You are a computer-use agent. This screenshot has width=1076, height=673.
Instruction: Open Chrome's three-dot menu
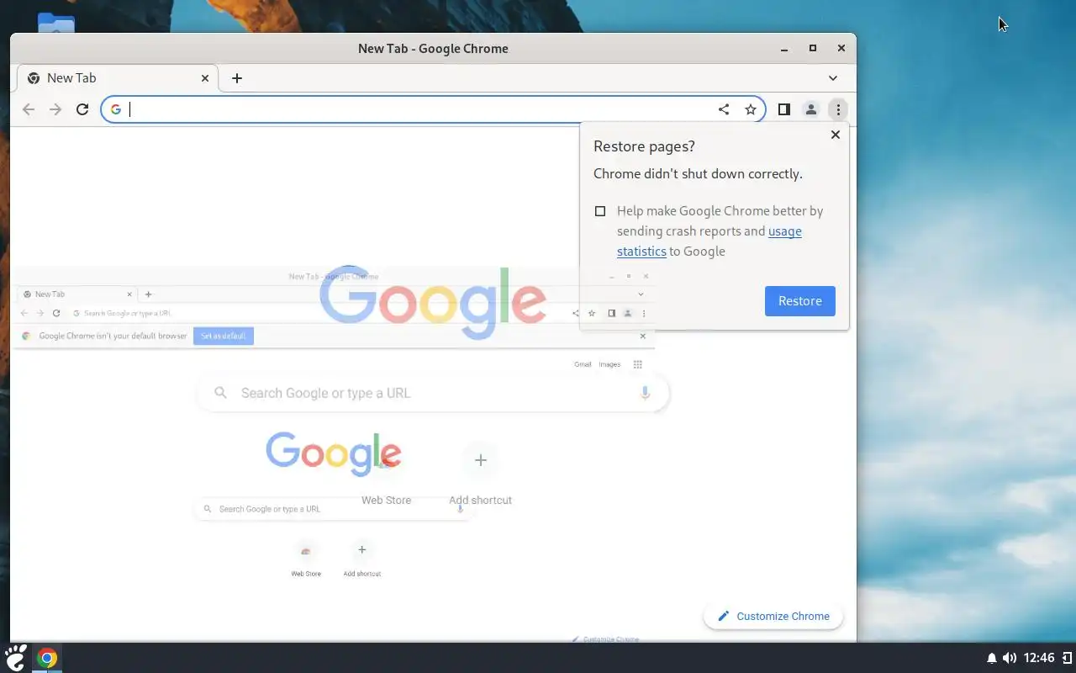click(838, 109)
